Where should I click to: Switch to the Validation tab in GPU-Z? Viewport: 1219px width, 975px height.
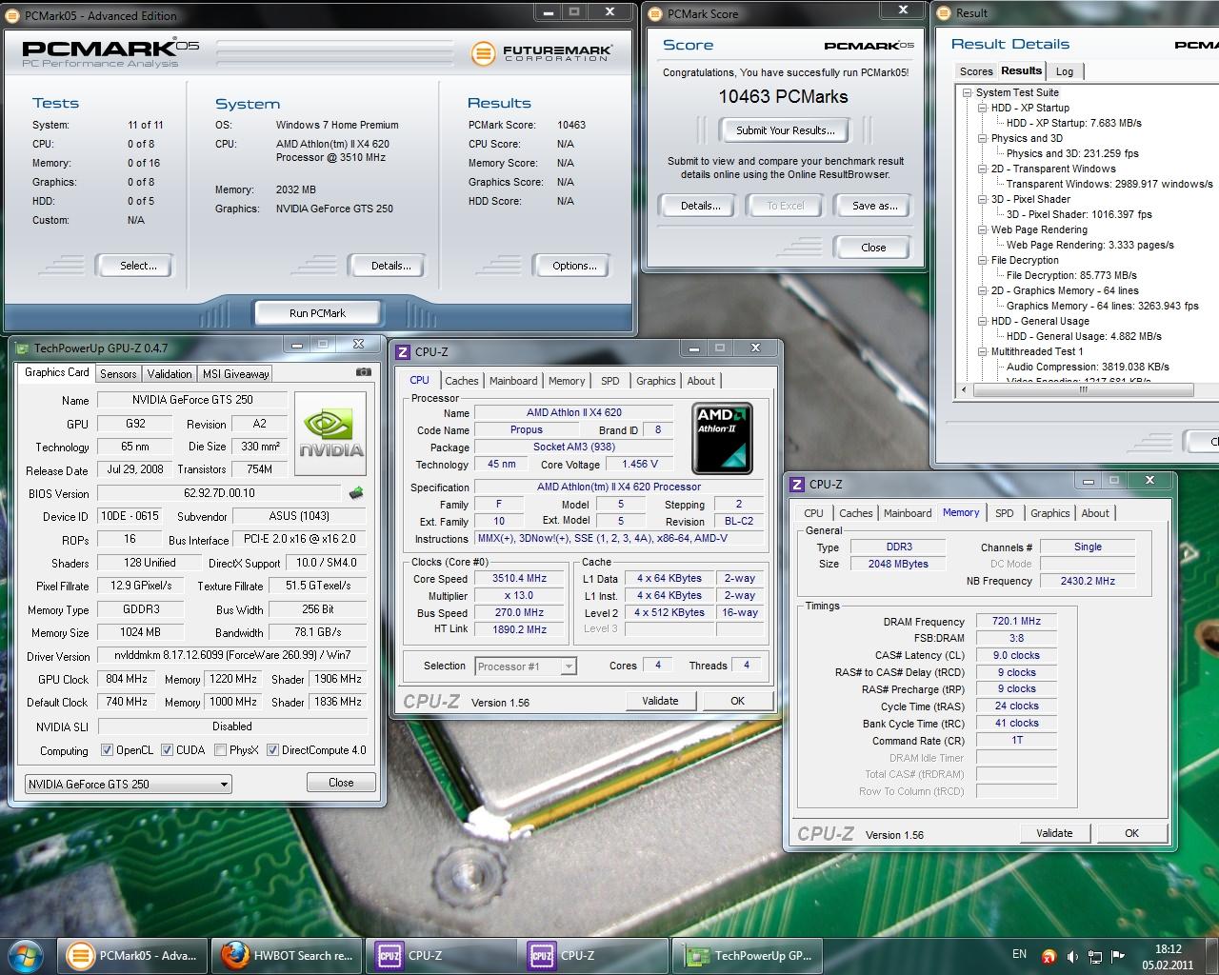coord(170,374)
